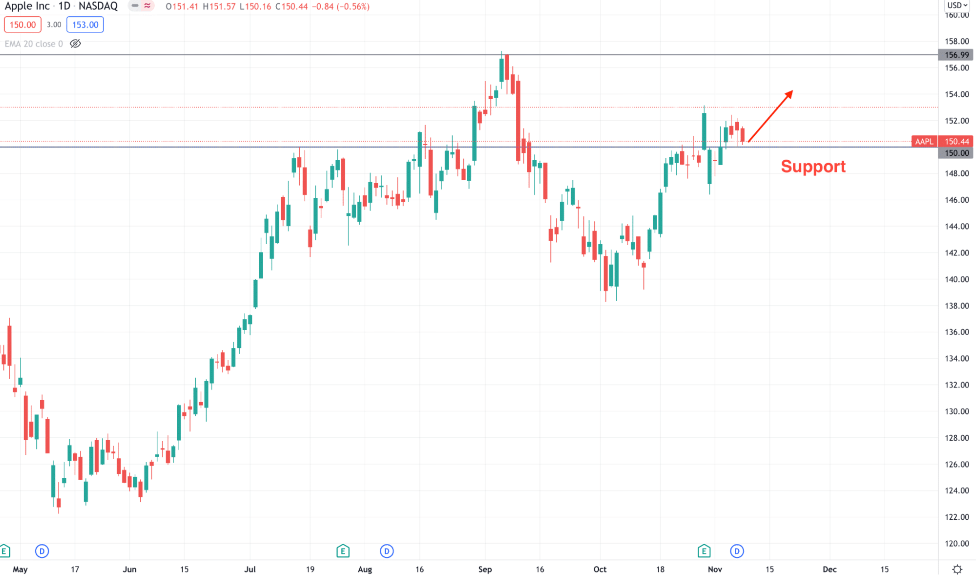The width and height of the screenshot is (976, 575).
Task: Click the 1D interval label
Action: point(64,6)
